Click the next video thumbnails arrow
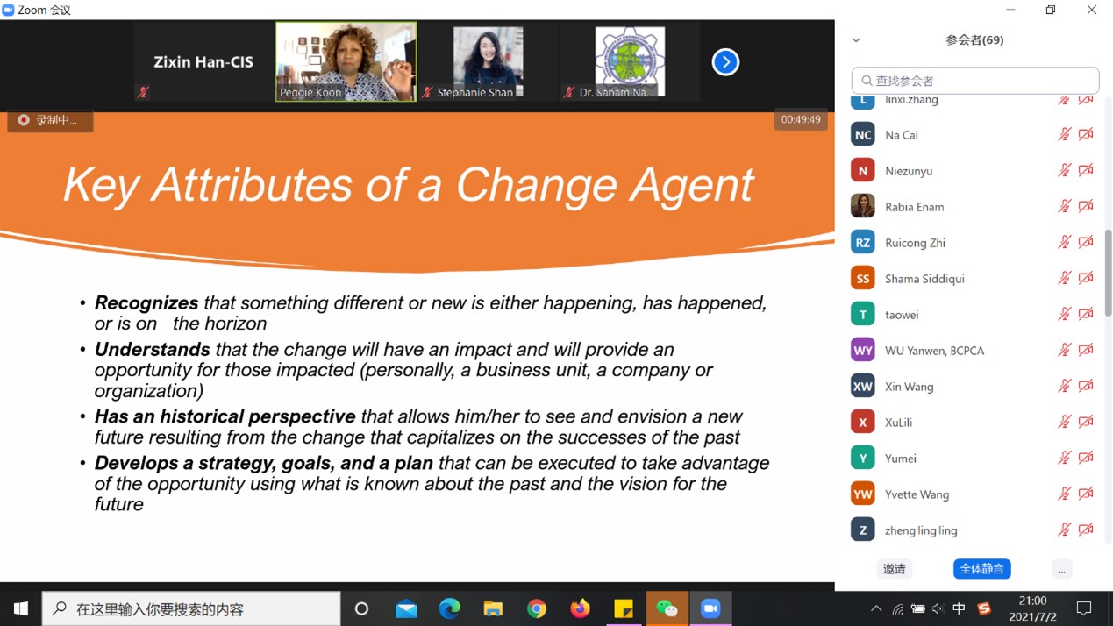Image resolution: width=1113 pixels, height=626 pixels. [x=725, y=62]
